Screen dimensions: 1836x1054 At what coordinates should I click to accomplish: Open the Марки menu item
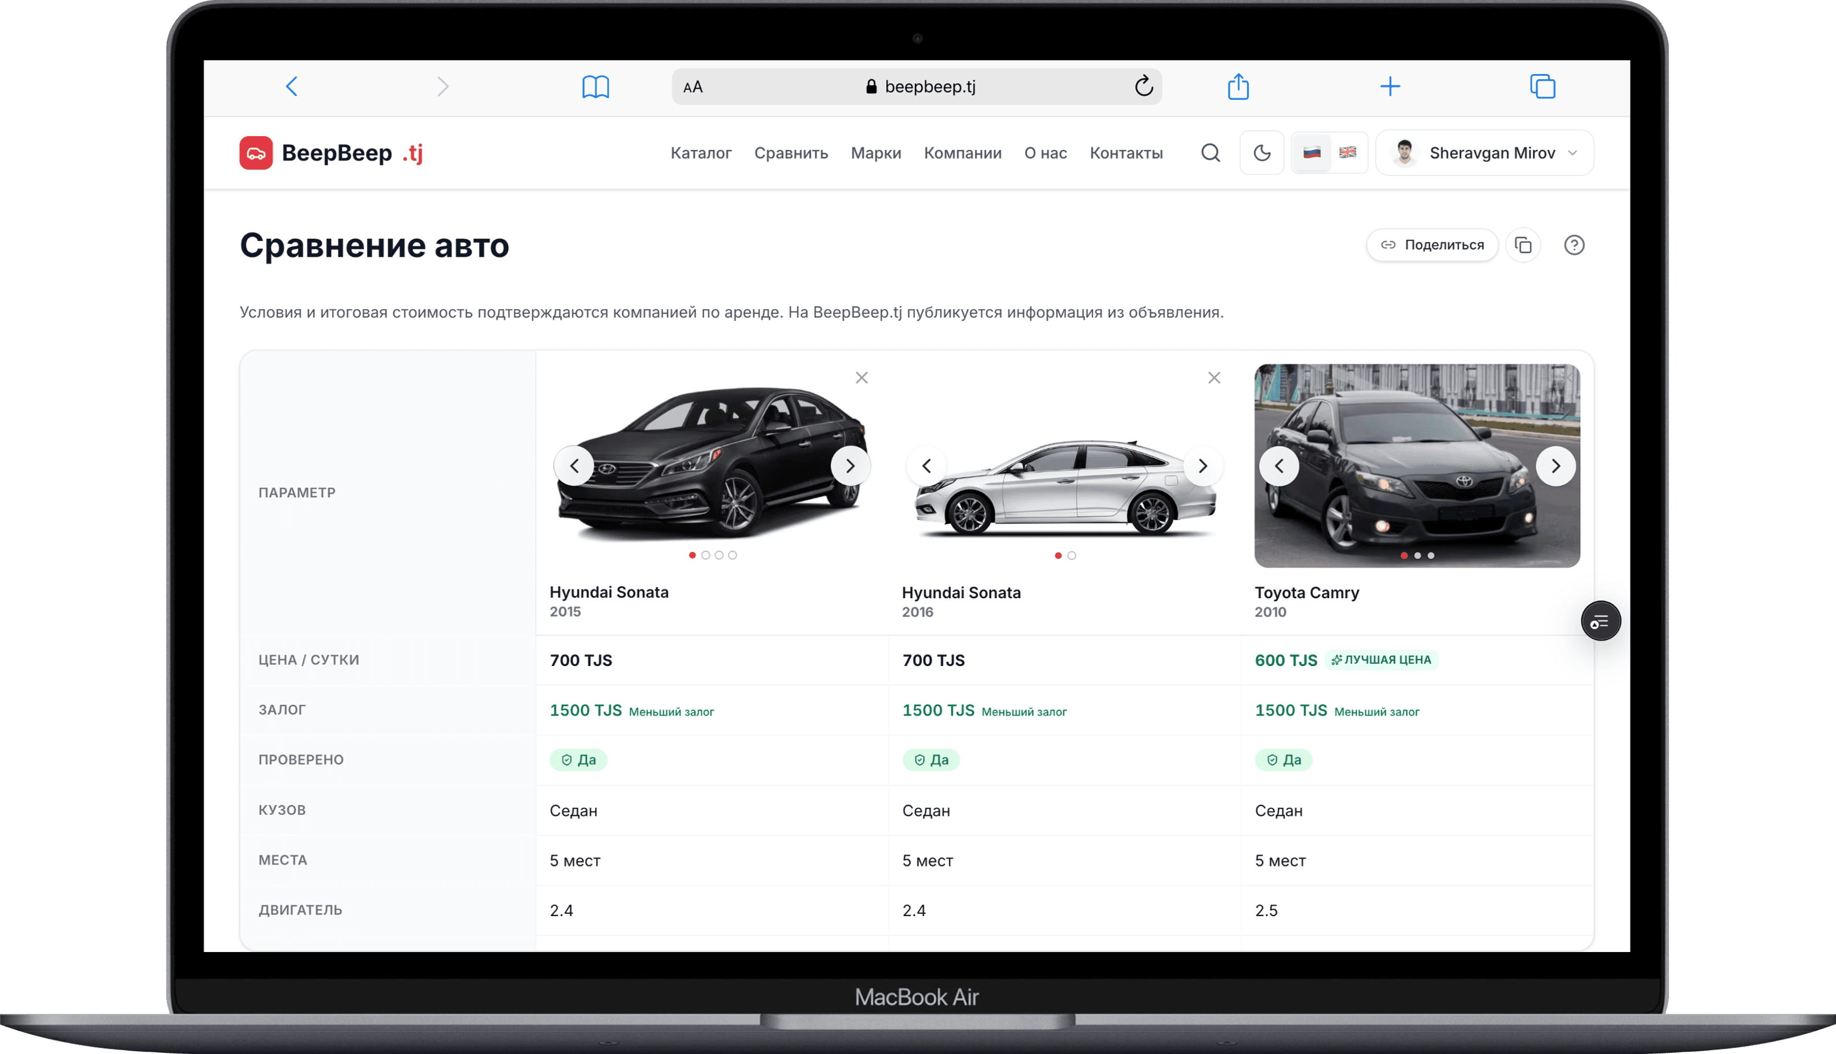(x=875, y=153)
